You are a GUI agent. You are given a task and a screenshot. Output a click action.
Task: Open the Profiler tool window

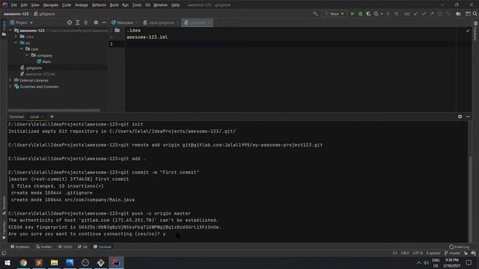click(43, 247)
